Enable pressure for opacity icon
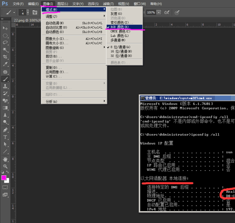Viewport: 235px width, 223px height. click(x=167, y=13)
